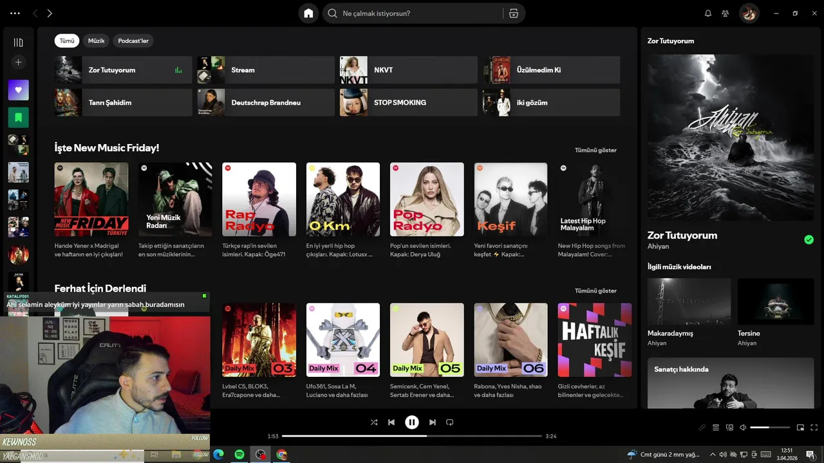Navigate forward with the right arrow
The image size is (824, 463).
(50, 14)
